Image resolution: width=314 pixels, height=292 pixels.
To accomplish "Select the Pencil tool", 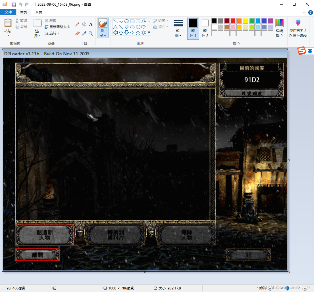I will [x=77, y=24].
